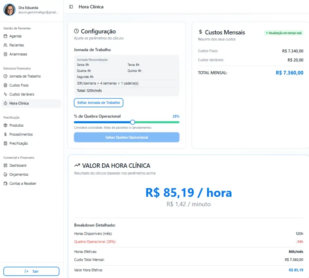Image resolution: width=309 pixels, height=278 pixels.
Task: Click the Hora Clínica page title
Action: click(91, 7)
